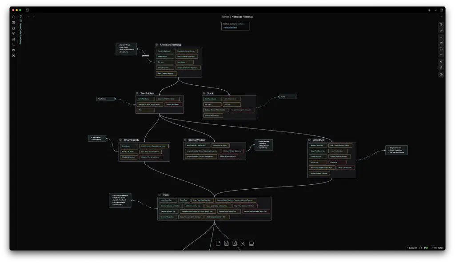Image resolution: width=455 pixels, height=263 pixels.
Task: Click the scan-link icon in bottom toolbar
Action: (243, 243)
